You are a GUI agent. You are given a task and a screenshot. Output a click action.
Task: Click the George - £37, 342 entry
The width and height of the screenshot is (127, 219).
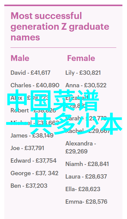pyautogui.click(x=34, y=173)
